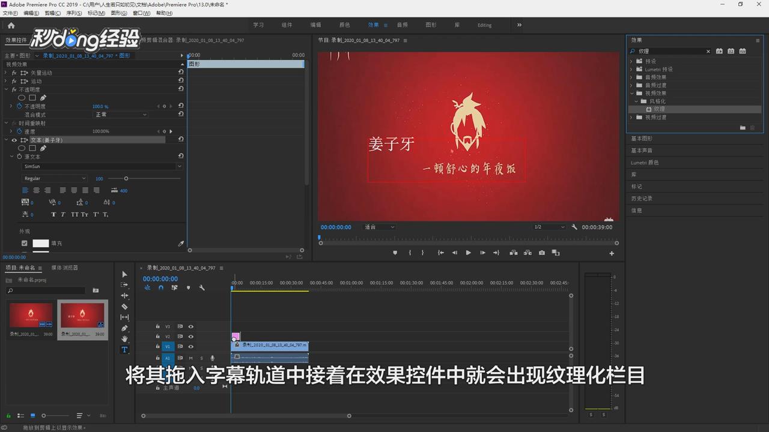Add marker button in timeline header

click(188, 288)
